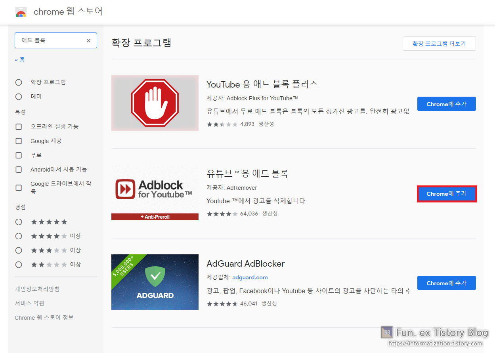The image size is (495, 353).
Task: Open the Adblock for Youtube thumbnail
Action: click(x=155, y=193)
